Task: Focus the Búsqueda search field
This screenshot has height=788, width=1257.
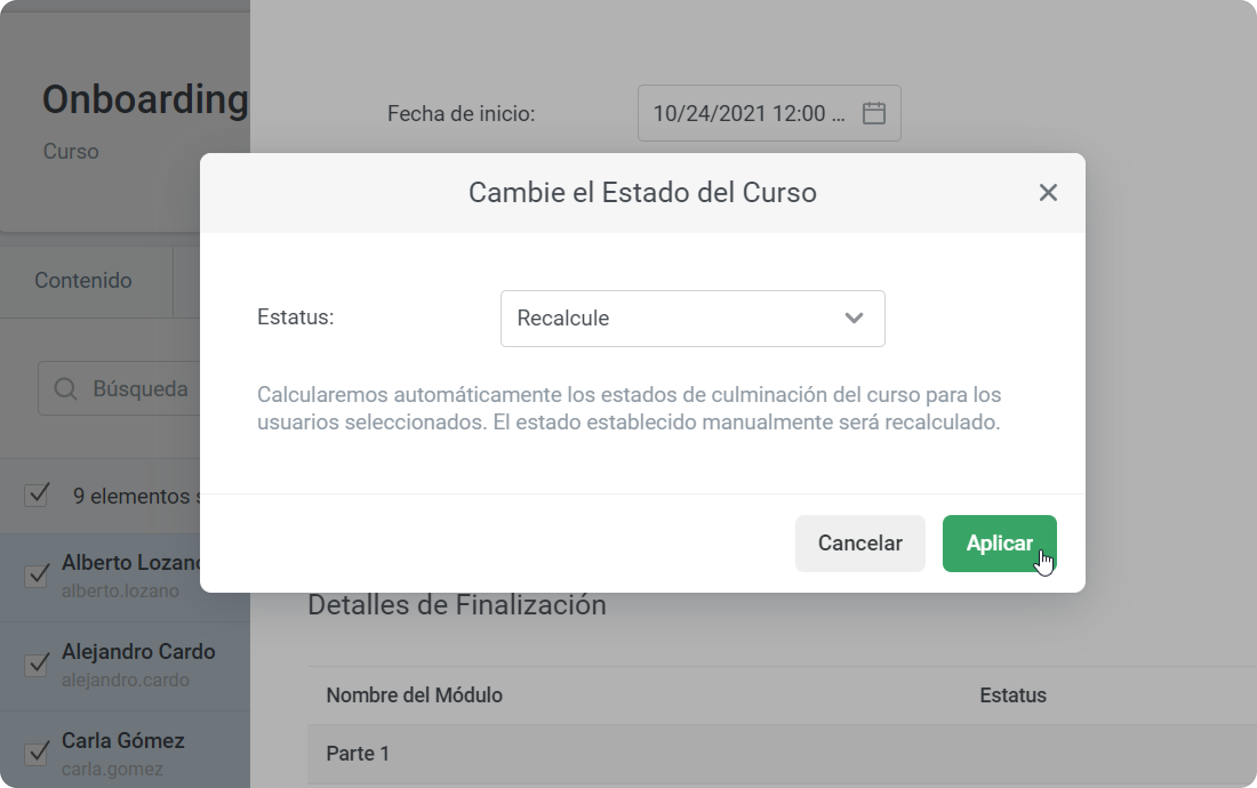Action: tap(121, 388)
